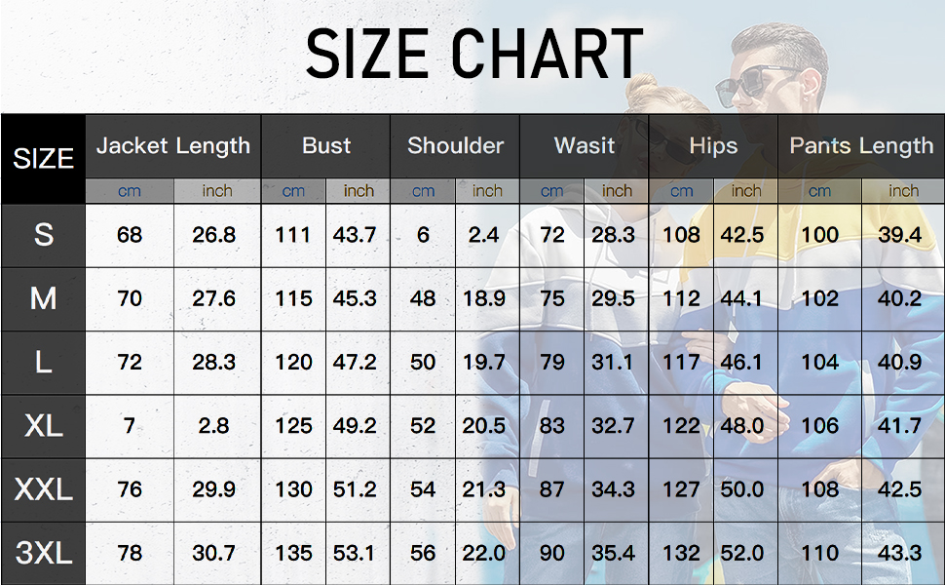
Task: Select the 48.0 hips inch value
Action: [x=742, y=425]
